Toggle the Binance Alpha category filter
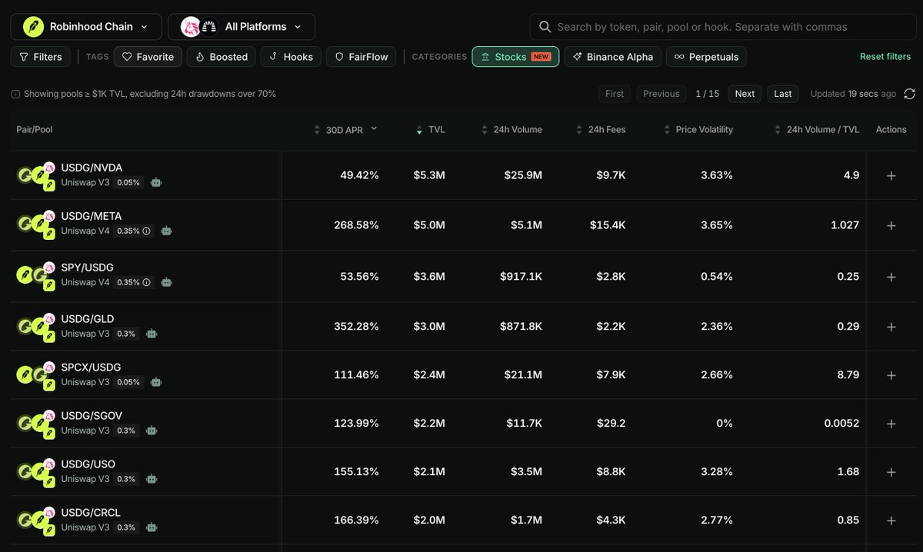Screen dimensions: 923x552 point(613,57)
